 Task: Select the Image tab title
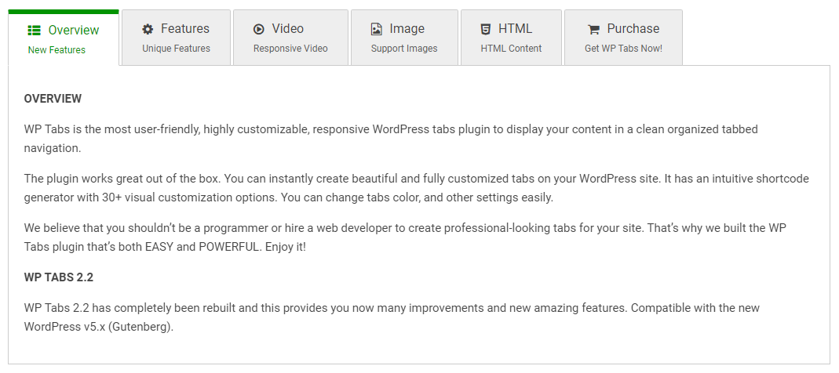(x=407, y=29)
